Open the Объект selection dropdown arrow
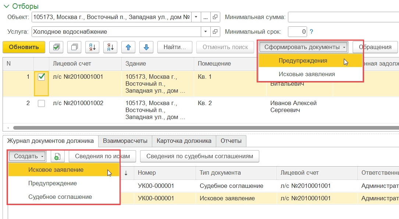Image resolution: width=399 pixels, height=219 pixels. (196, 16)
